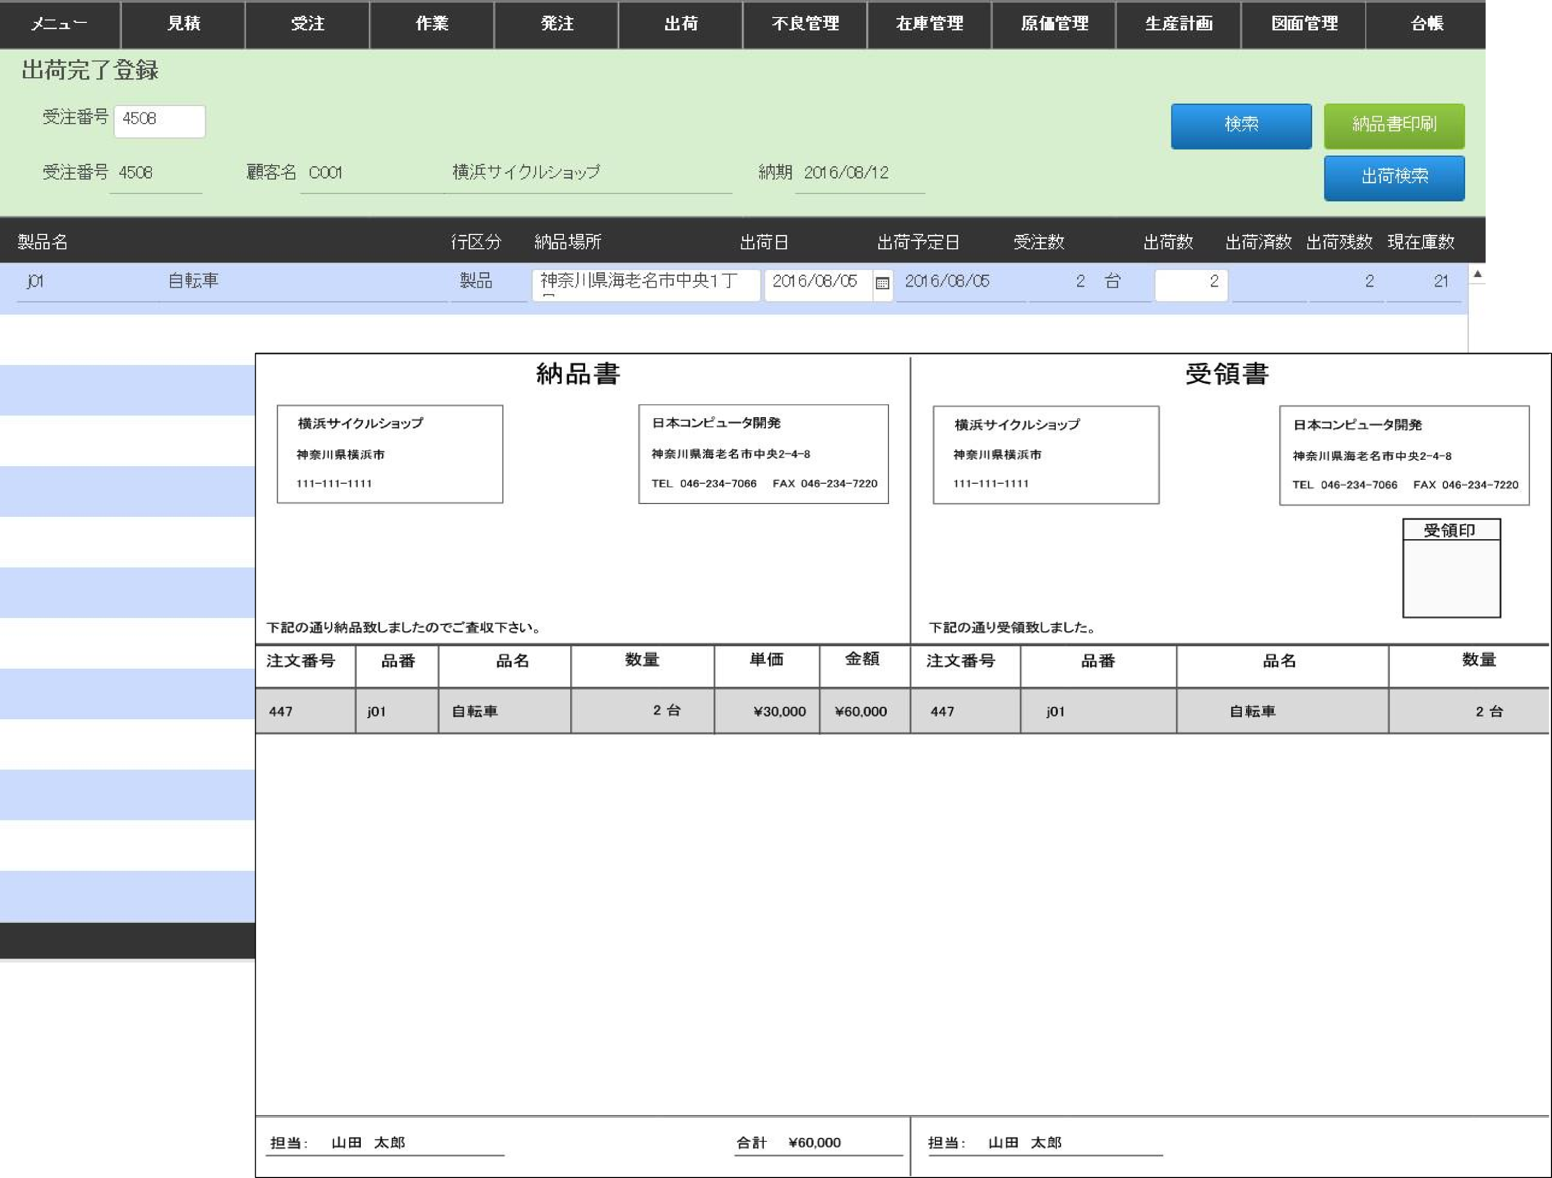Viewport: 1552px width, 1178px height.
Task: Click customer name 横浜サイクルショップ in header
Action: (526, 173)
